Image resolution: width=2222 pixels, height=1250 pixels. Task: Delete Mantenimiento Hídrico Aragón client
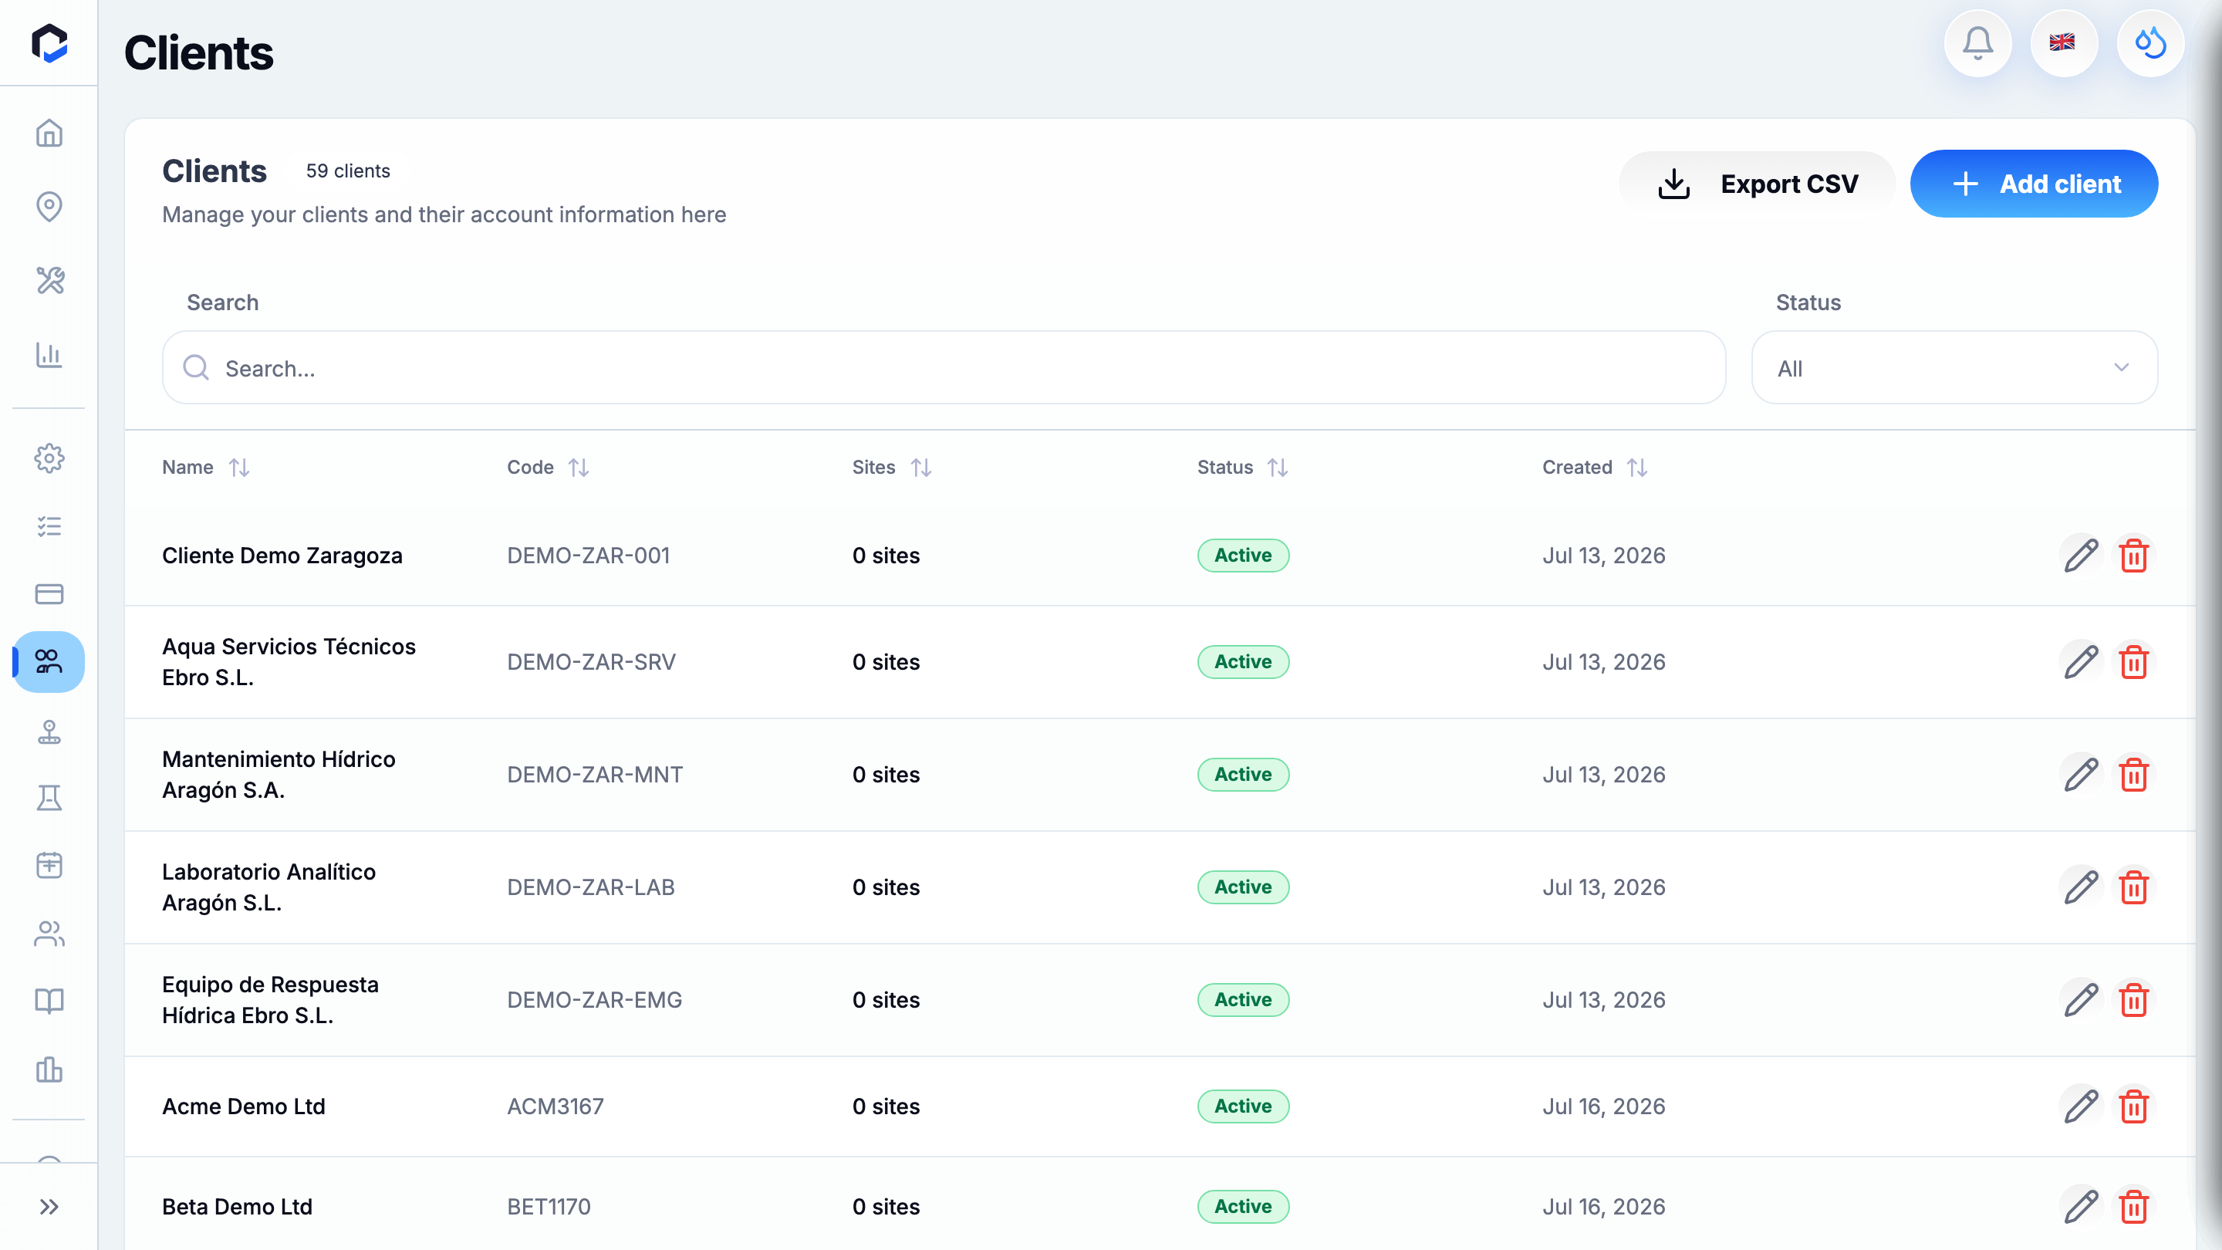pos(2133,775)
